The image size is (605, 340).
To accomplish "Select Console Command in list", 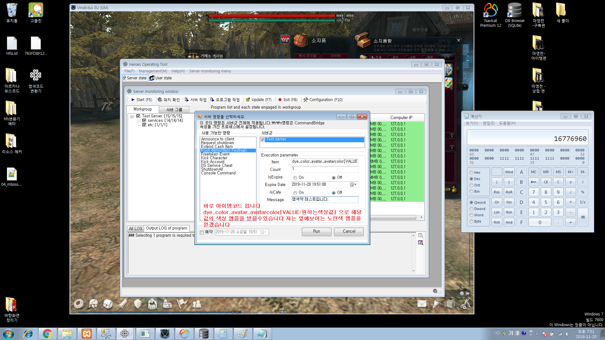I will (x=218, y=173).
